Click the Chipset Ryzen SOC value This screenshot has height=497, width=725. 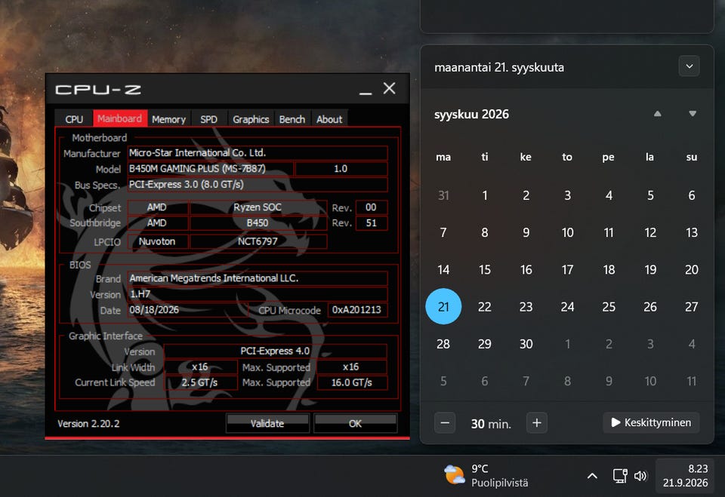click(x=258, y=207)
